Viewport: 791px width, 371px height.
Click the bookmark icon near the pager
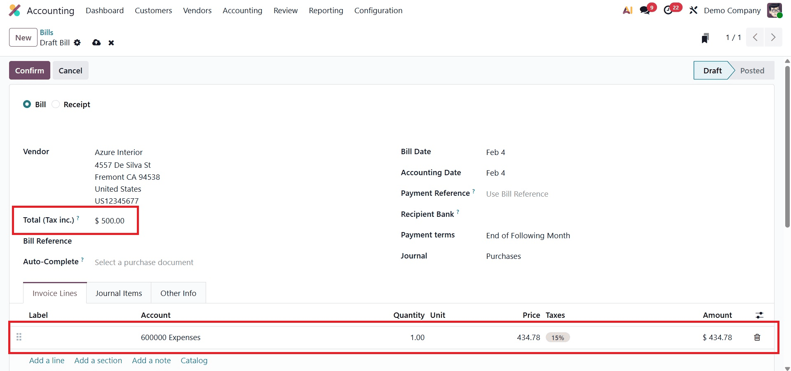click(x=705, y=38)
